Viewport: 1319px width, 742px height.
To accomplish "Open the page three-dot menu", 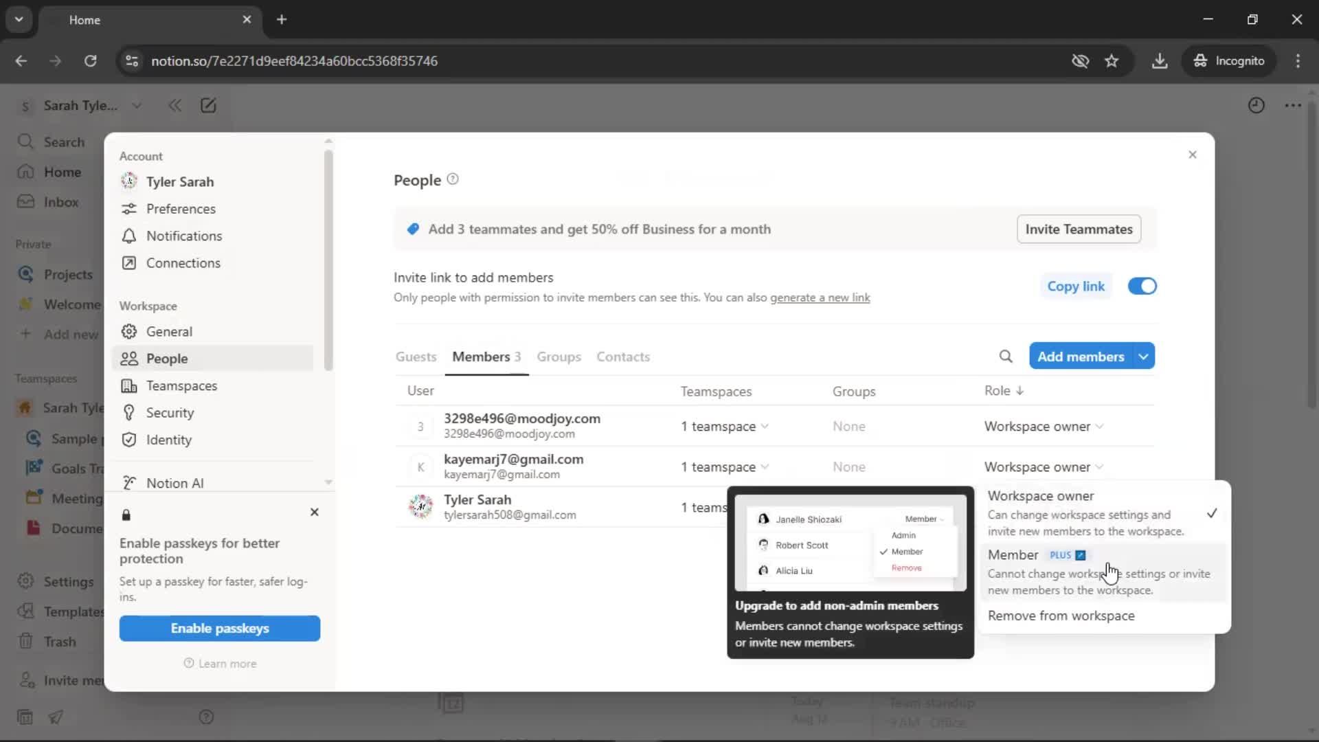I will [x=1293, y=106].
